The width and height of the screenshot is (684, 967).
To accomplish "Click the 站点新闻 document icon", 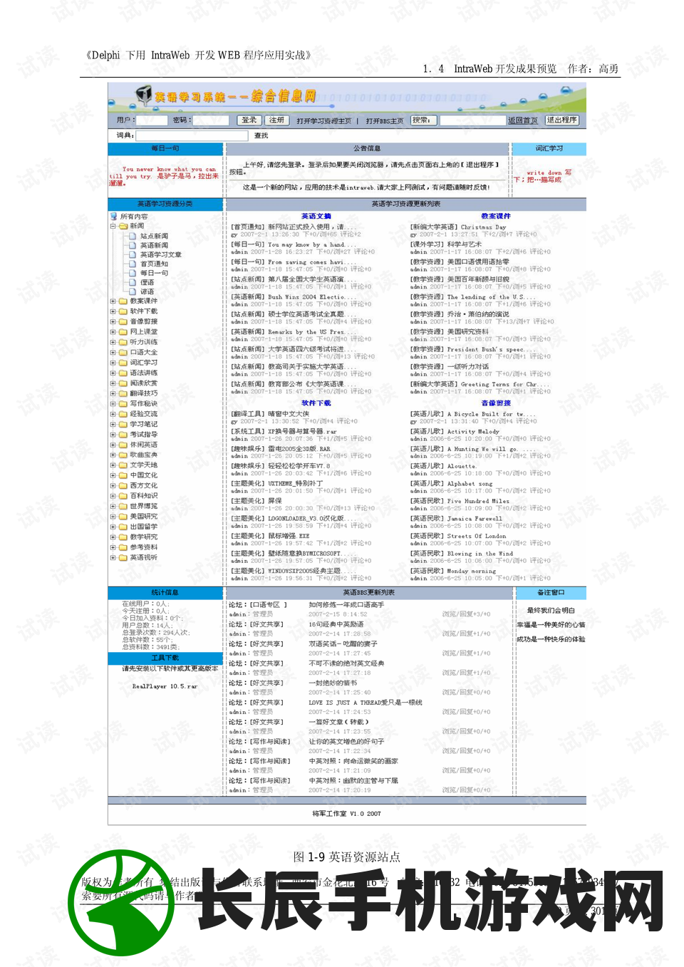I will tap(133, 236).
